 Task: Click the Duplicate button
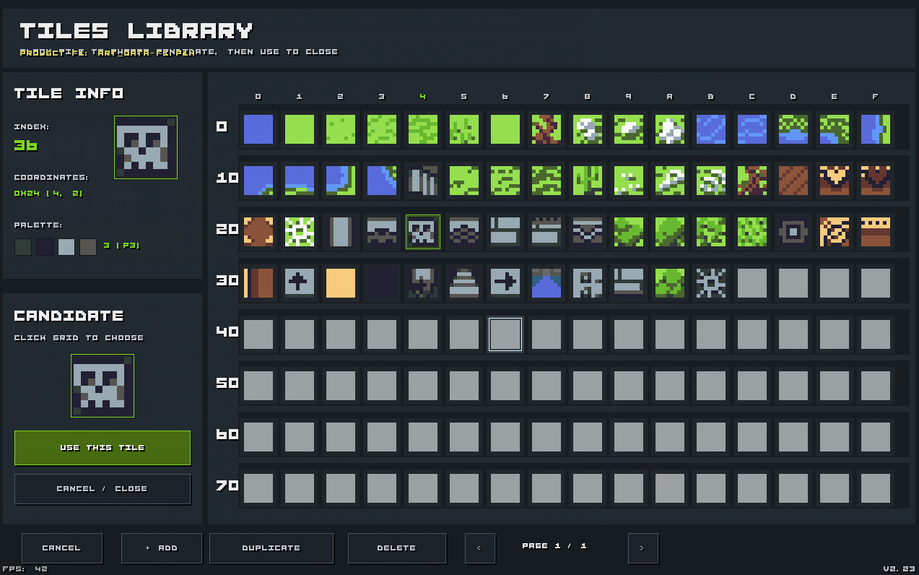[x=271, y=548]
